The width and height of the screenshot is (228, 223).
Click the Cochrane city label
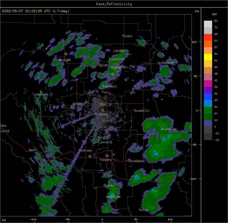(x=85, y=150)
